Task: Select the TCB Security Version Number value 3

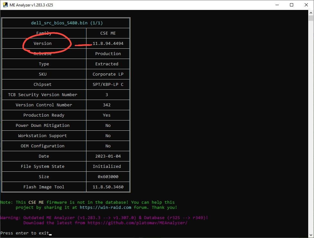Action: [x=107, y=94]
